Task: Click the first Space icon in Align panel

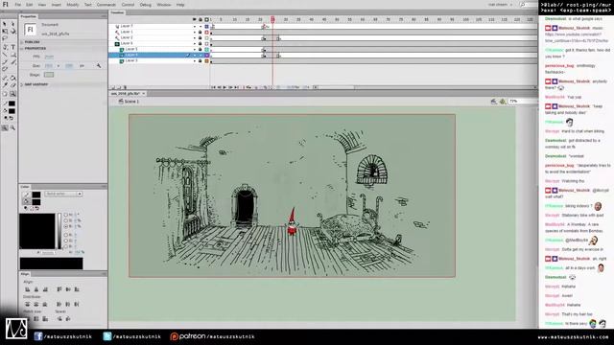Action: [59, 319]
